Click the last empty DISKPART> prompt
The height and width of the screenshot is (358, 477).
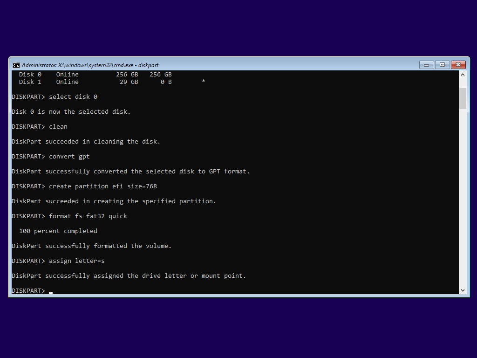(x=28, y=291)
